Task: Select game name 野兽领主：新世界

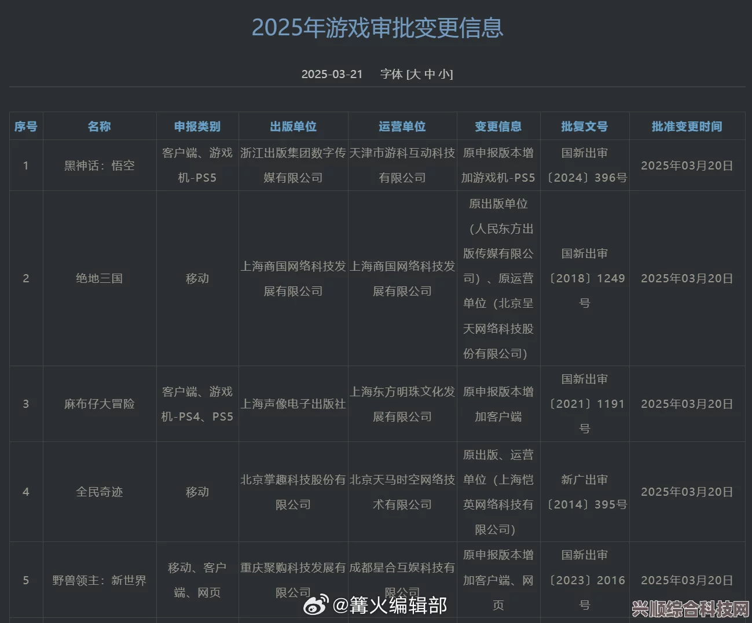Action: pos(100,580)
